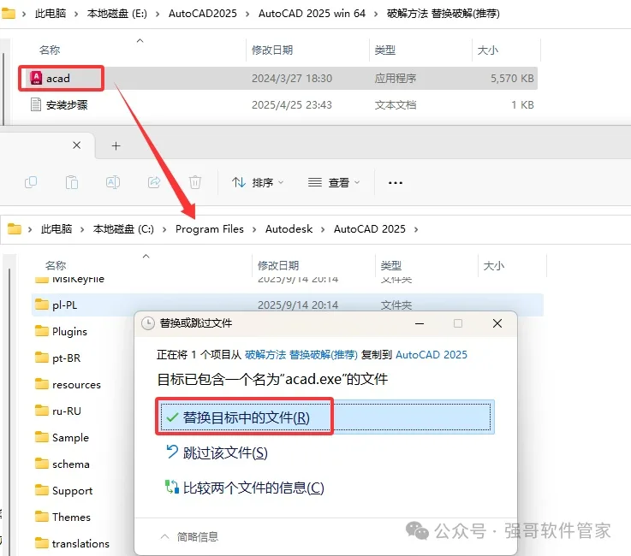
Task: Select the 安装步骤 text document icon
Action: (x=36, y=104)
